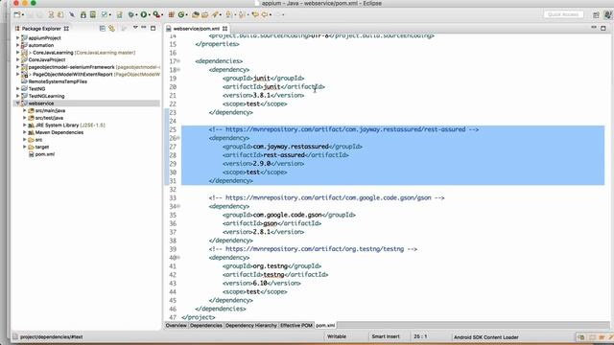The height and width of the screenshot is (345, 614).
Task: Click version 6.10 of testng dependency
Action: point(260,284)
